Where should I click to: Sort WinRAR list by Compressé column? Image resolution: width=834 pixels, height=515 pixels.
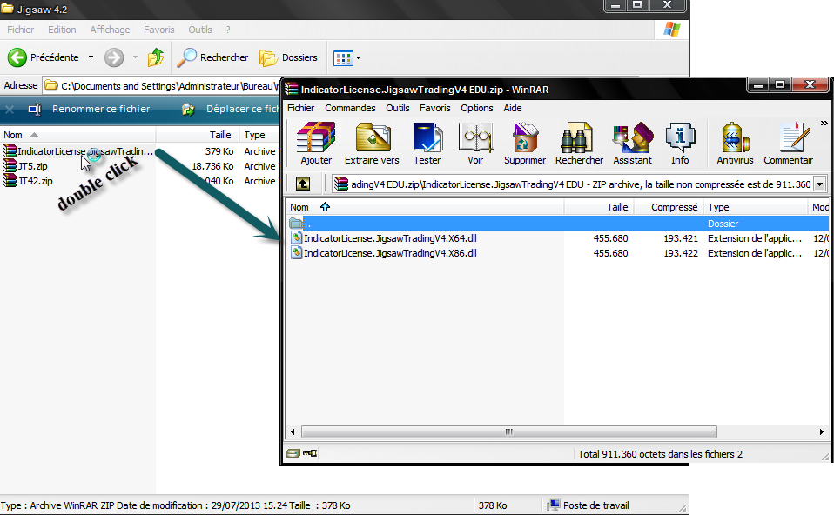[669, 207]
